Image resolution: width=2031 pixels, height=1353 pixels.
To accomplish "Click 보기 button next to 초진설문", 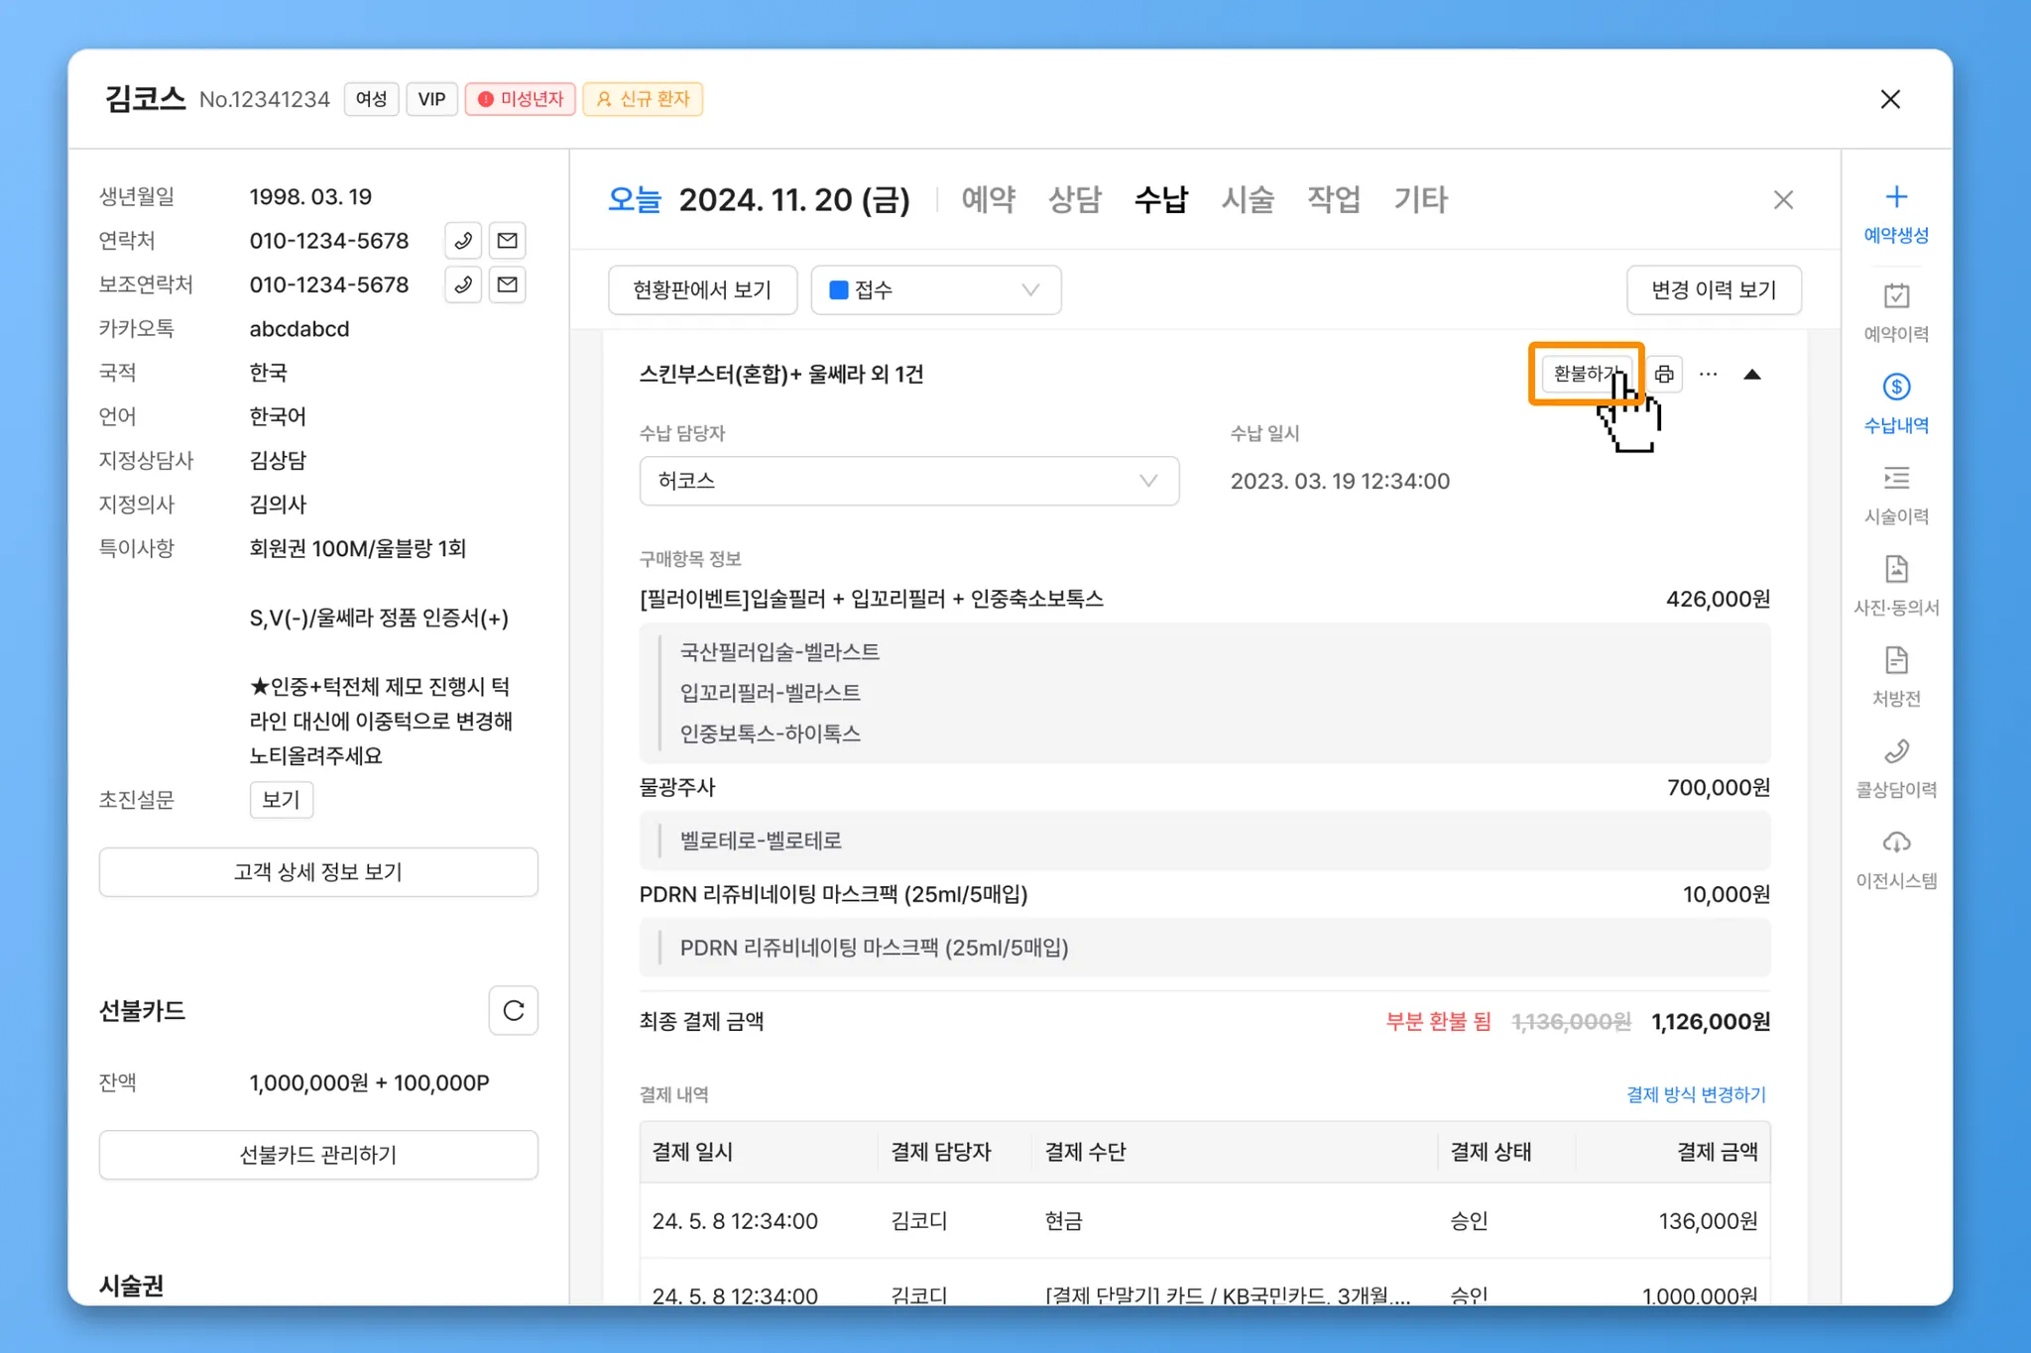I will [x=281, y=800].
